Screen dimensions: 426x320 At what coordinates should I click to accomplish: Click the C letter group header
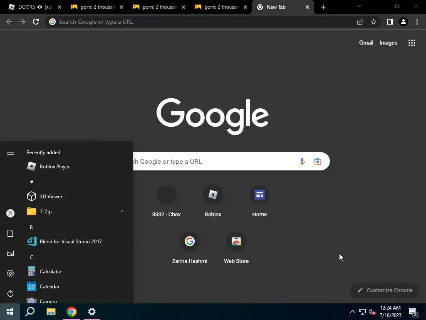[x=32, y=257]
